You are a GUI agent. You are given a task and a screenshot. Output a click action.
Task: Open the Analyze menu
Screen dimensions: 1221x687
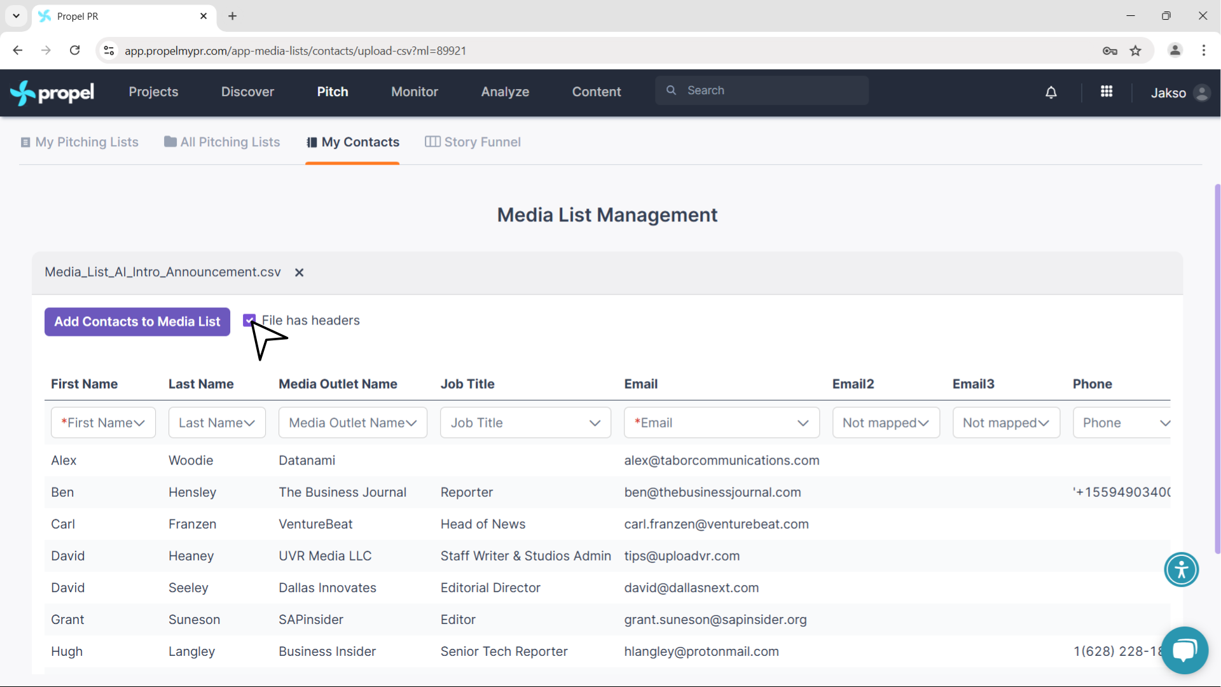505,92
